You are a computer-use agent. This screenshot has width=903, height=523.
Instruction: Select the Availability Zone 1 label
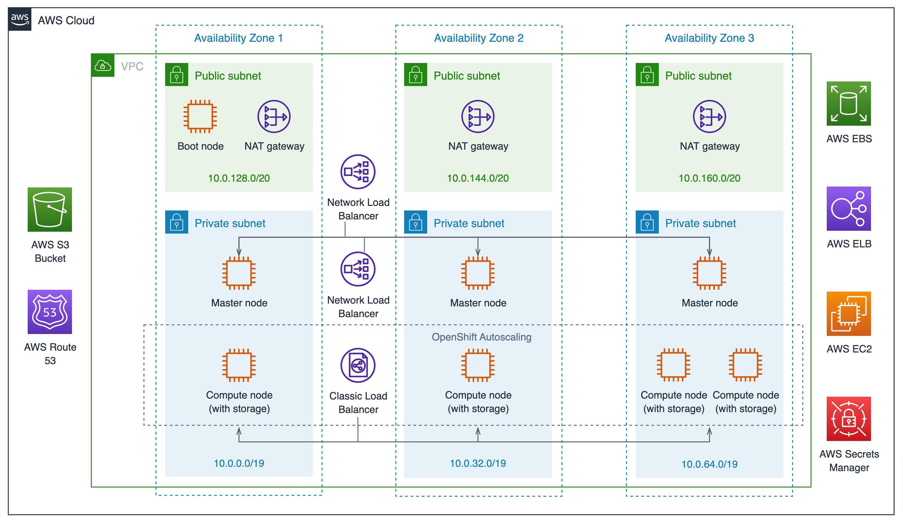click(x=239, y=38)
